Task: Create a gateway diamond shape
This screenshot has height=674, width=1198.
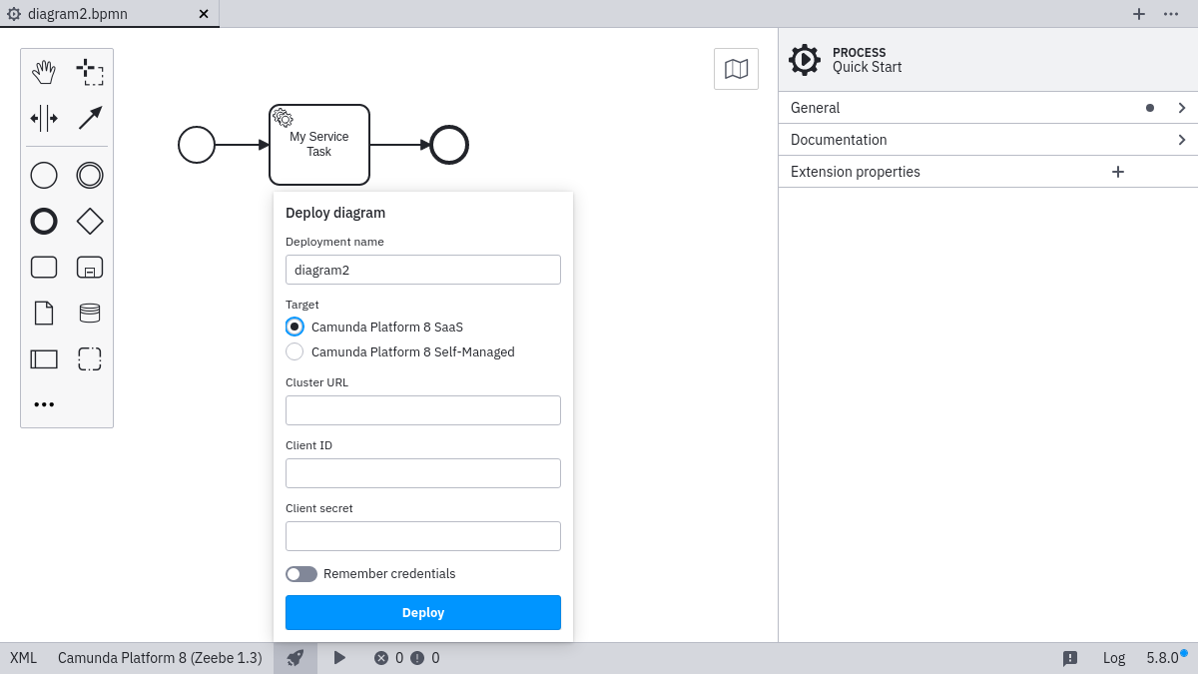Action: point(90,222)
